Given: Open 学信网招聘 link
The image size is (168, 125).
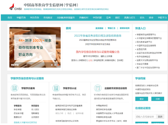Looking at the screenshot, I should [98, 60].
